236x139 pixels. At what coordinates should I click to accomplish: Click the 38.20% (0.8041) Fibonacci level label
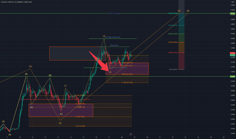173,42
